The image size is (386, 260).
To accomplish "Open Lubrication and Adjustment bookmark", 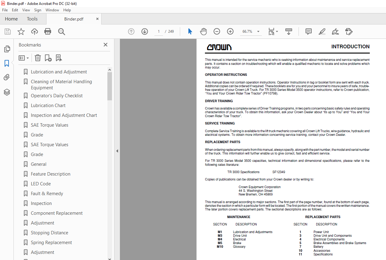I will tap(59, 72).
